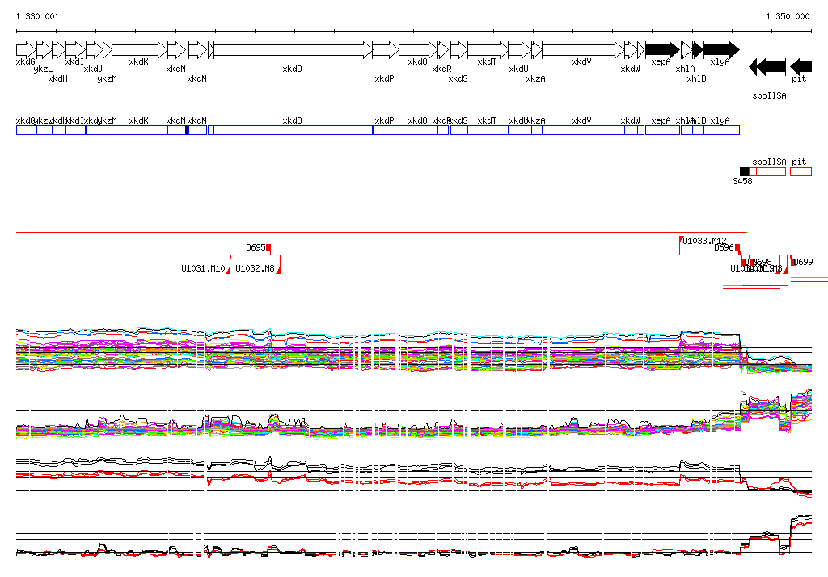Pick the xkdT white gene arrow
Image resolution: width=828 pixels, height=577 pixels.
point(488,50)
